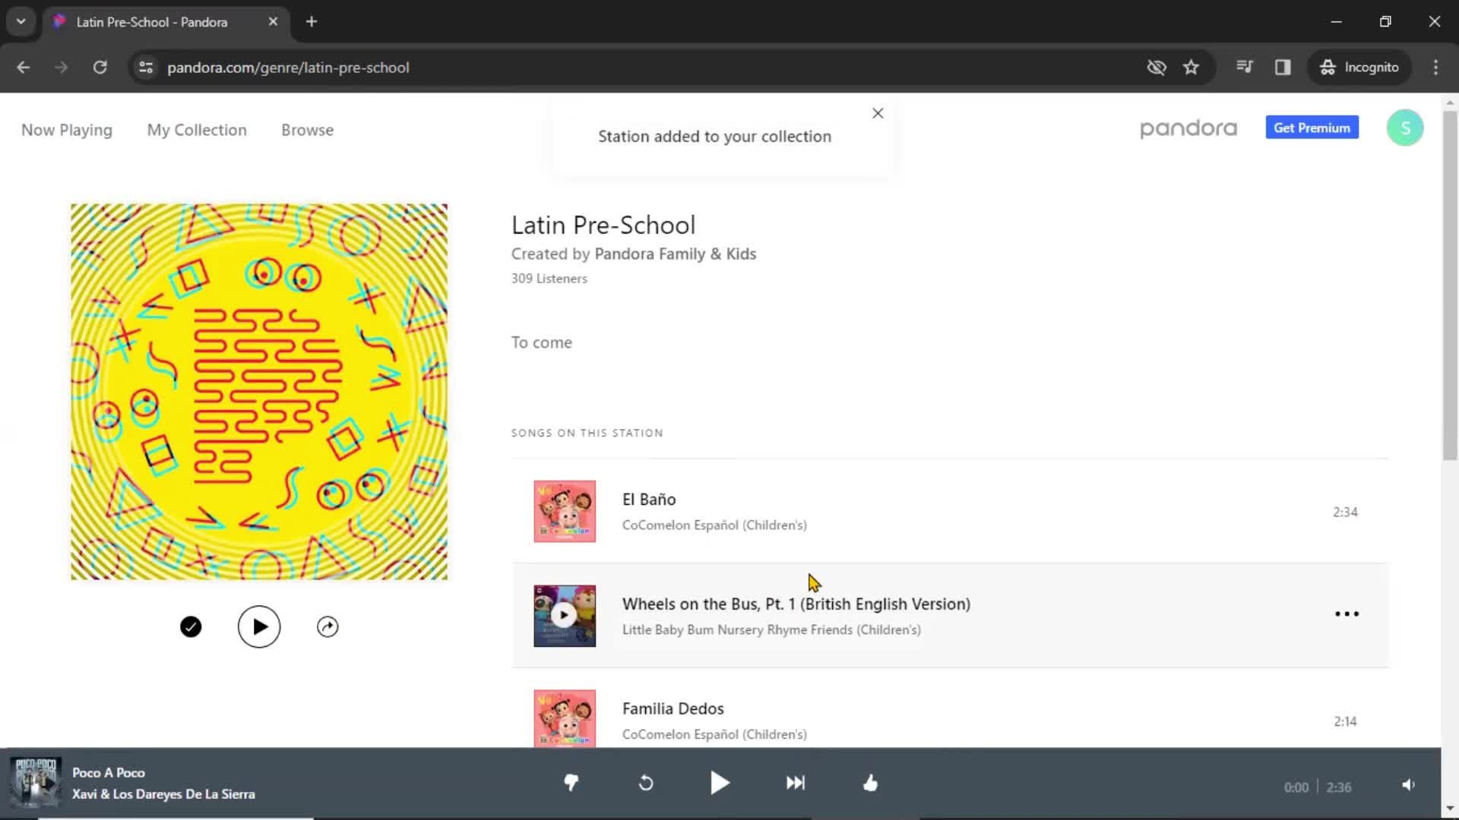Dismiss the station added notification
The image size is (1459, 820).
tap(878, 112)
